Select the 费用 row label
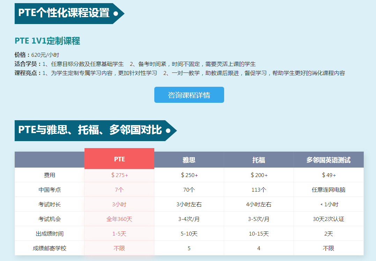The image size is (376, 261). [50, 175]
